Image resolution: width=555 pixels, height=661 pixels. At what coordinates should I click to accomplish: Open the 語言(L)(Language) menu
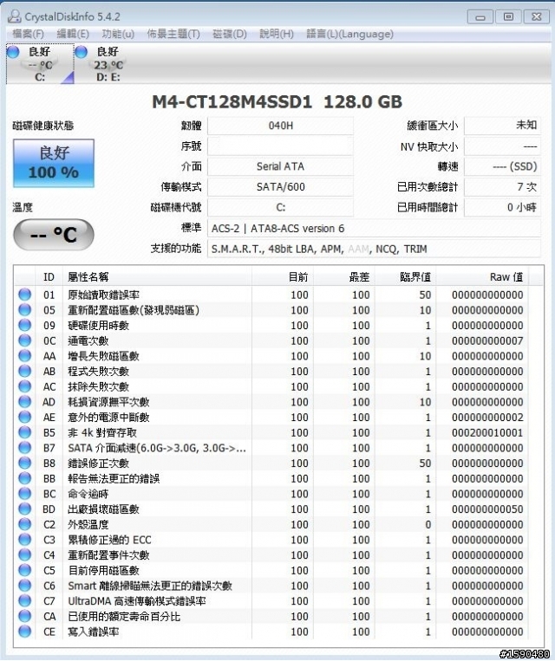click(349, 34)
